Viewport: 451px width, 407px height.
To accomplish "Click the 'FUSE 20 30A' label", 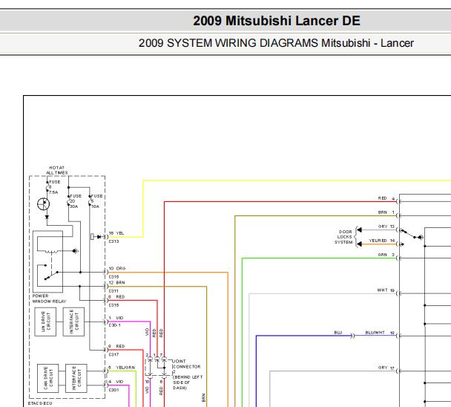I will (x=76, y=201).
